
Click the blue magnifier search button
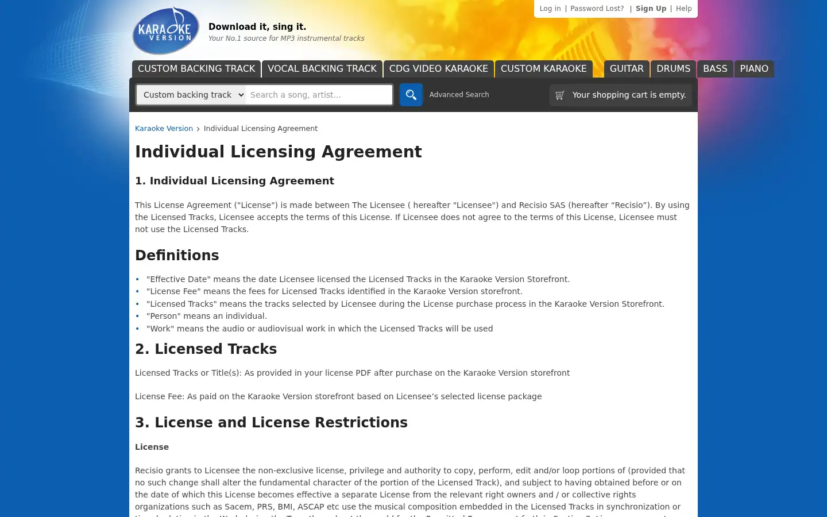[411, 95]
